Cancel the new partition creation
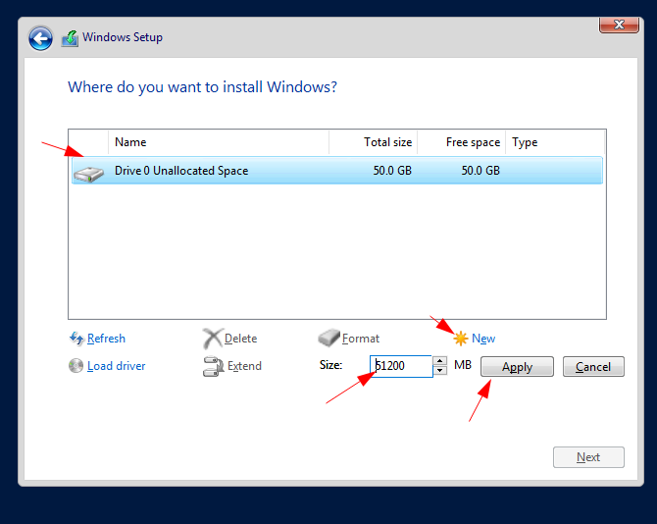 [593, 367]
